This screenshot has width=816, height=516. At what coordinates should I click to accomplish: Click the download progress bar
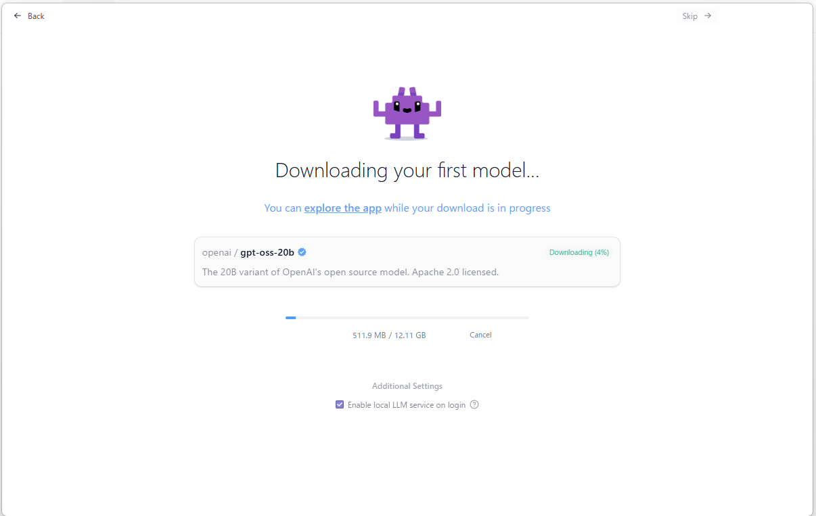[407, 317]
